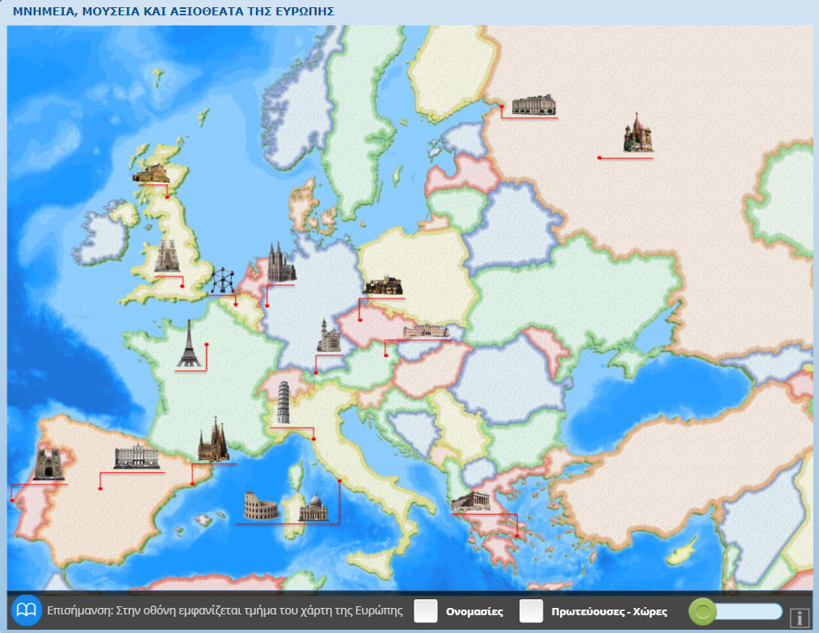Image resolution: width=819 pixels, height=633 pixels.
Task: Open the info button in bottom bar
Action: tap(800, 618)
